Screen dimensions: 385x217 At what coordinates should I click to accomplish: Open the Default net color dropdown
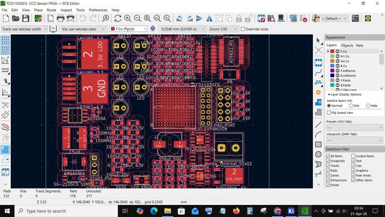point(334,19)
